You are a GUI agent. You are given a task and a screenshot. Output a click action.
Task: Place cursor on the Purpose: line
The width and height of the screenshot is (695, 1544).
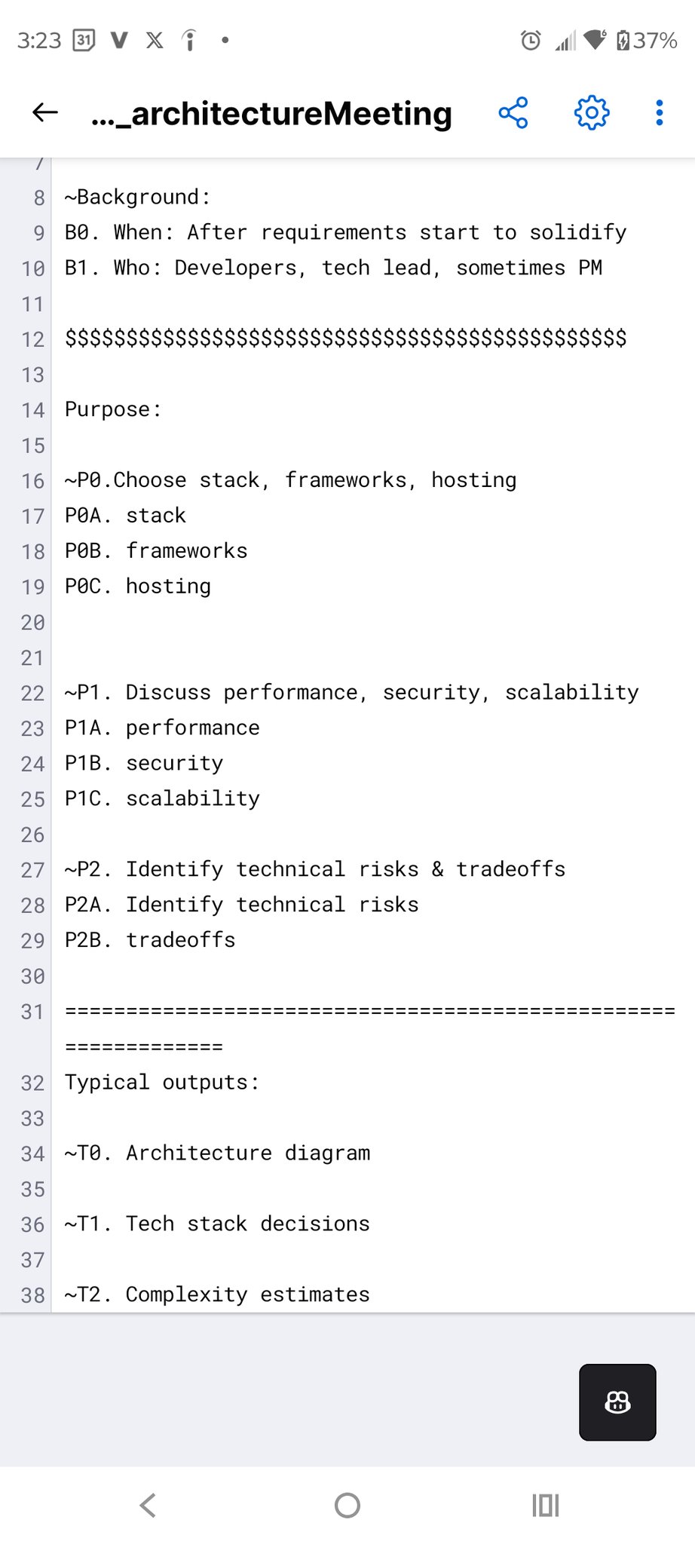click(x=113, y=409)
